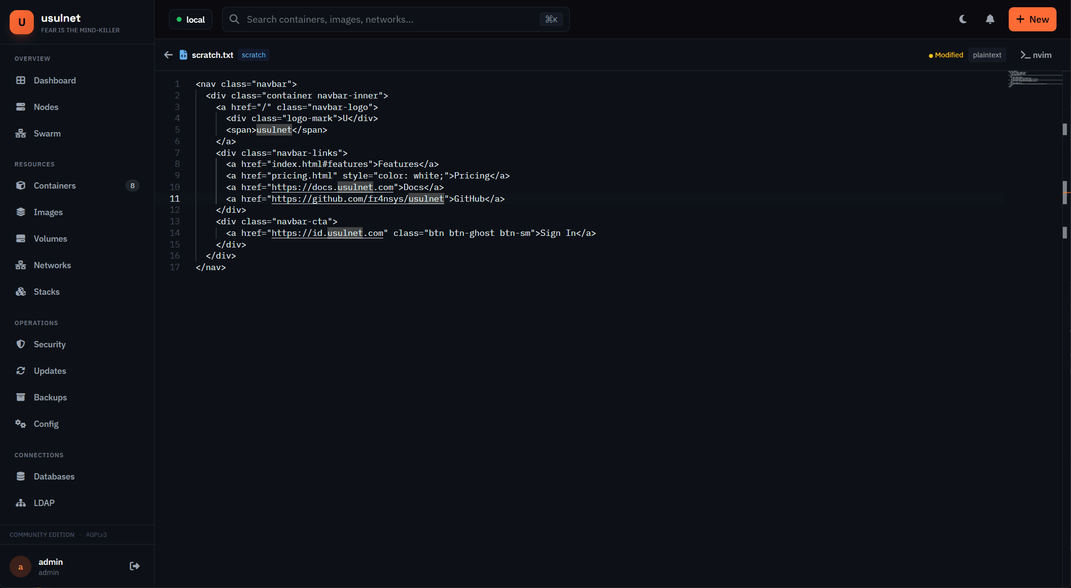The image size is (1071, 588).
Task: Switch to the scratch.txt file tab
Action: click(x=212, y=55)
